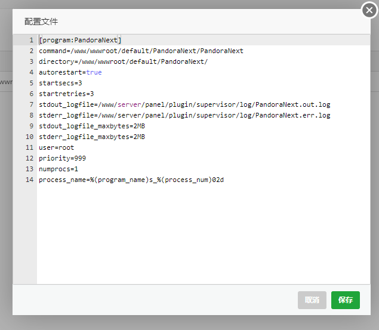The image size is (379, 330).
Task: Close the 配置文件 dialog with the X icon
Action: [369, 10]
